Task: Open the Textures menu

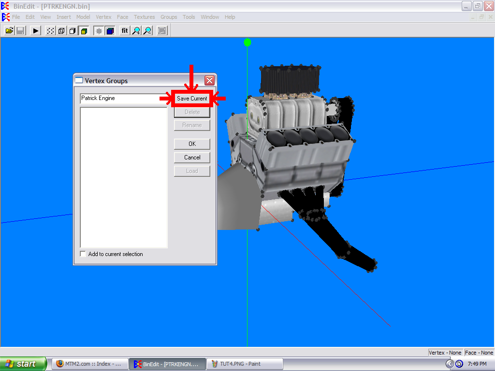Action: pos(144,17)
